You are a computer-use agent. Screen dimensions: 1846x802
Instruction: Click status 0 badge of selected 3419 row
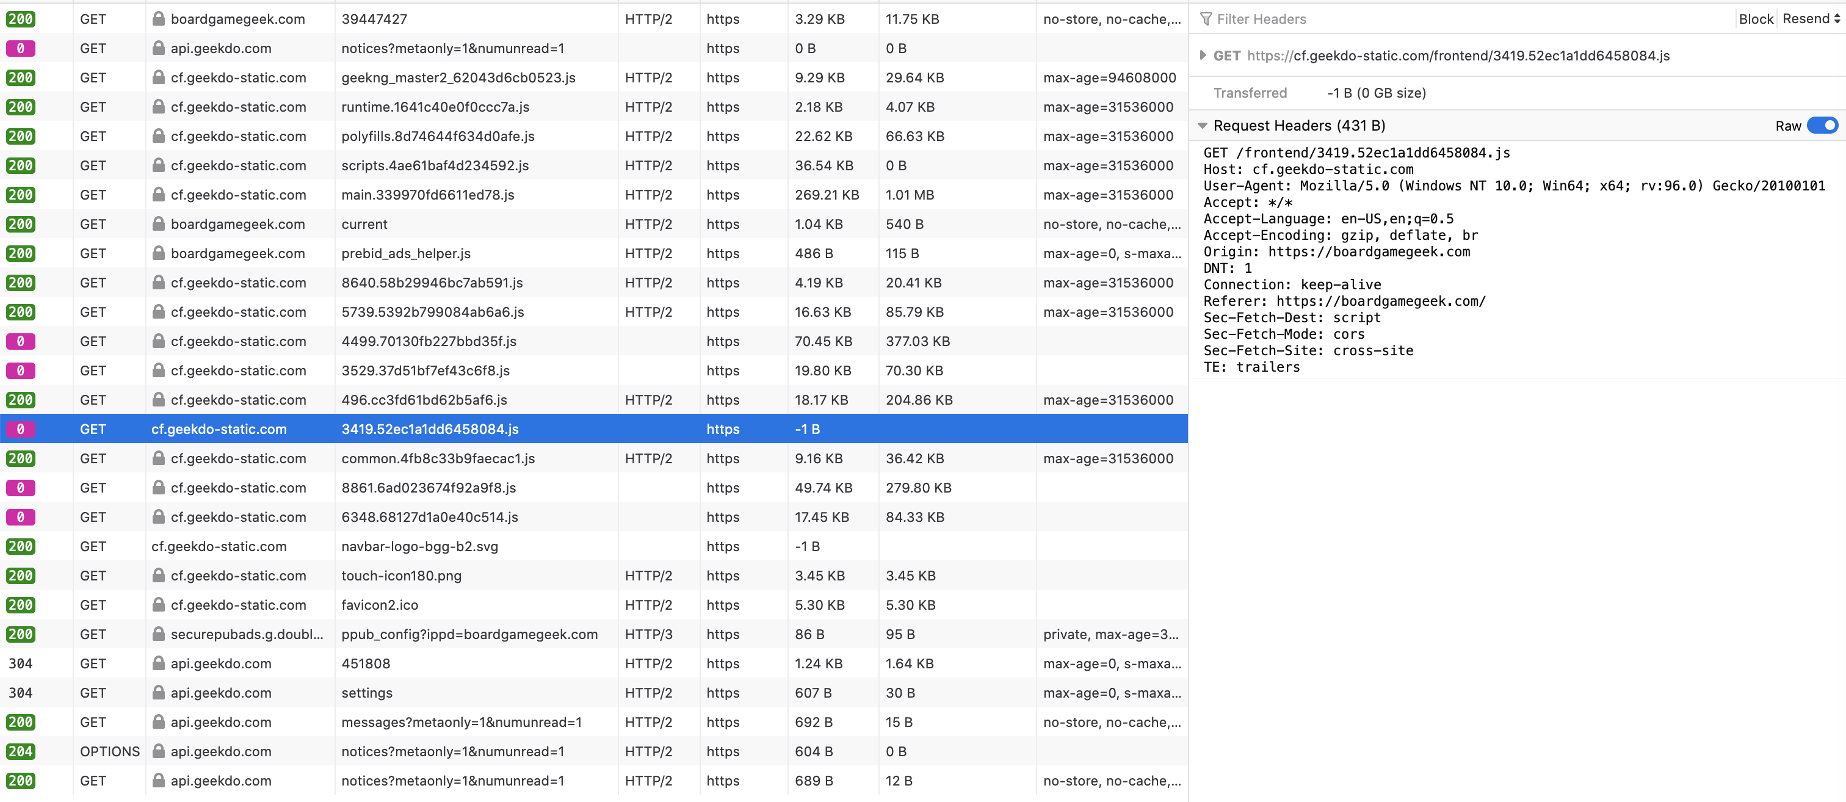pos(21,429)
